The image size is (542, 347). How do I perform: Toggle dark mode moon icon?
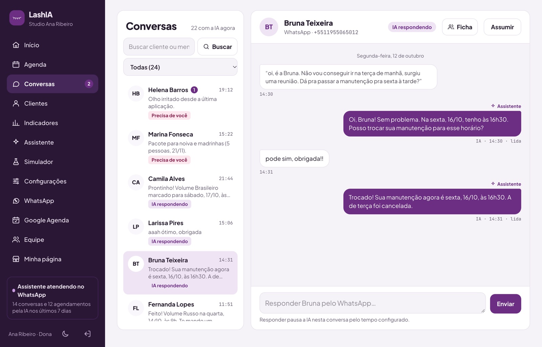[x=65, y=334]
